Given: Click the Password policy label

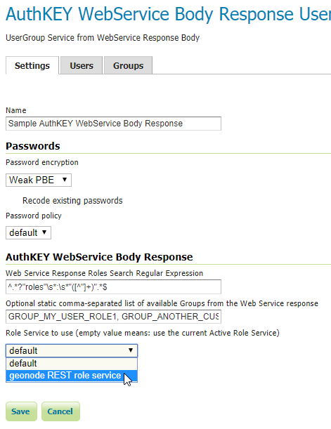Looking at the screenshot, I should (x=34, y=216).
